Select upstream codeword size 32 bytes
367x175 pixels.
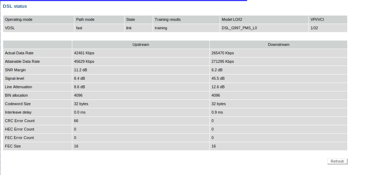[81, 103]
